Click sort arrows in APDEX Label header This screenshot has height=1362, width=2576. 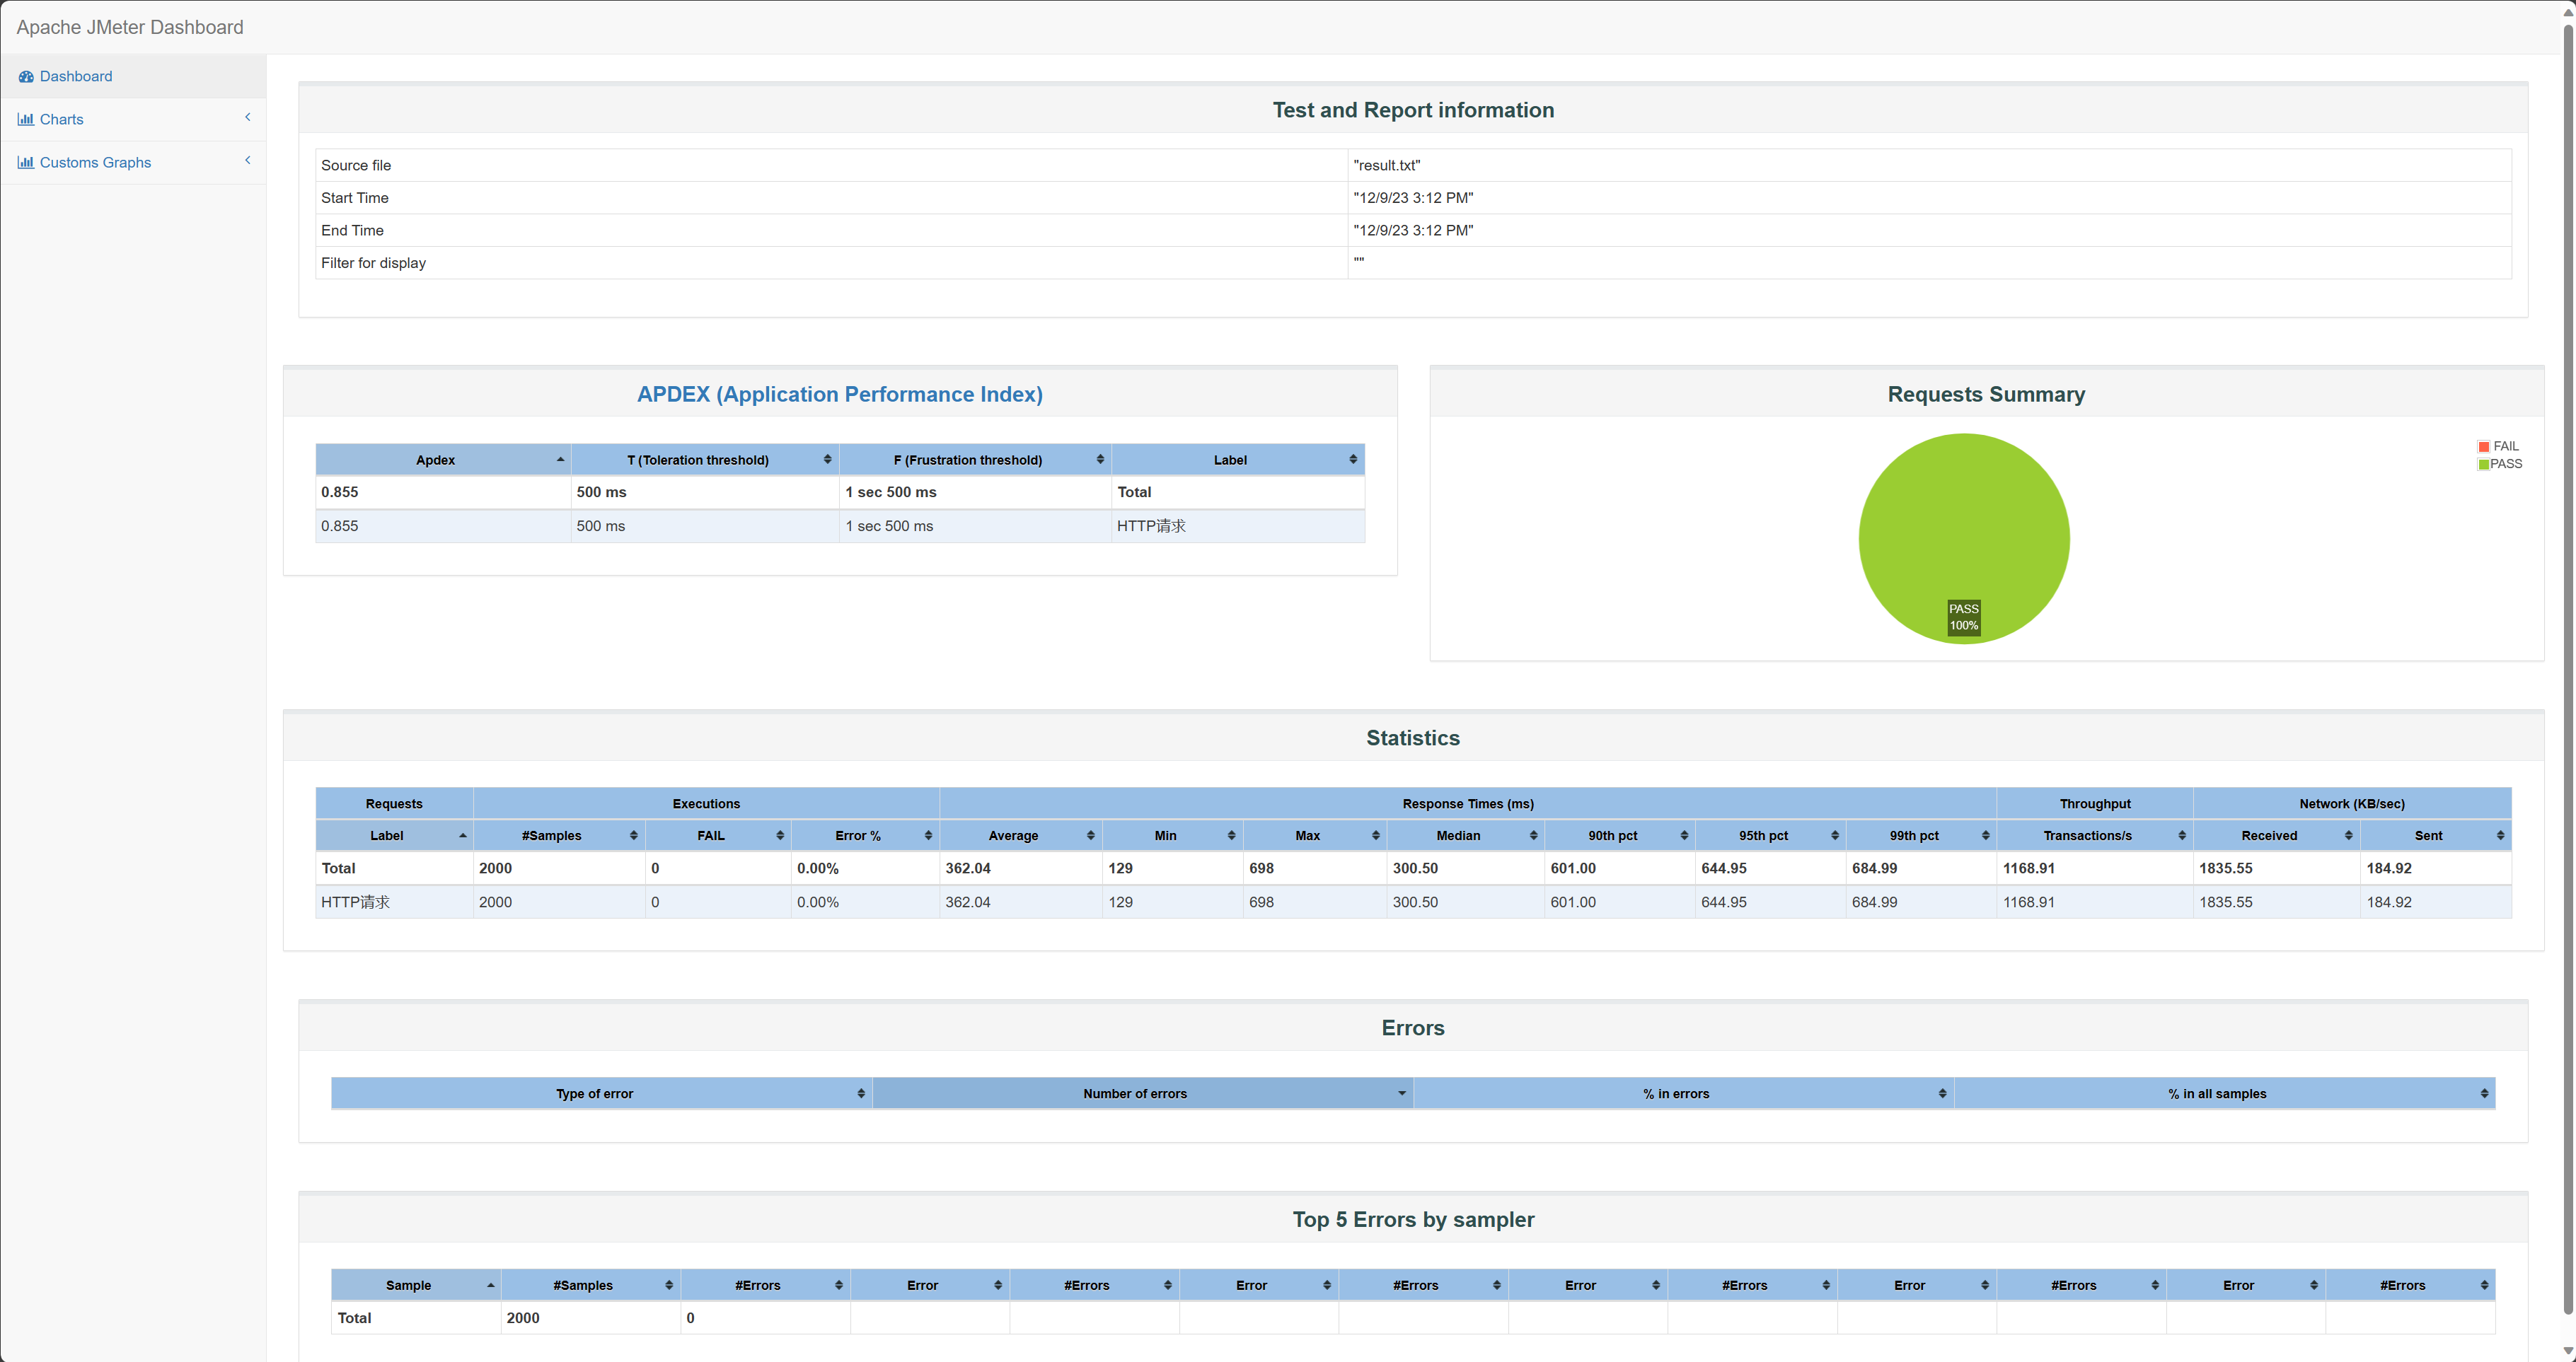click(1353, 460)
